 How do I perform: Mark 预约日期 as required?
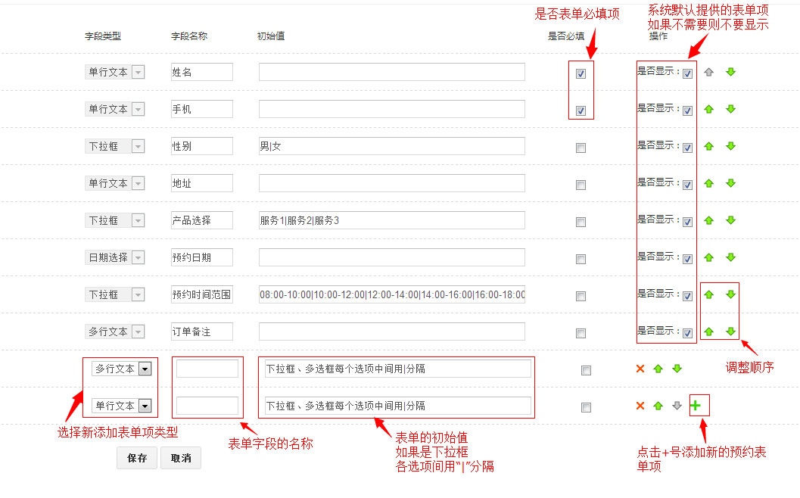coord(581,259)
